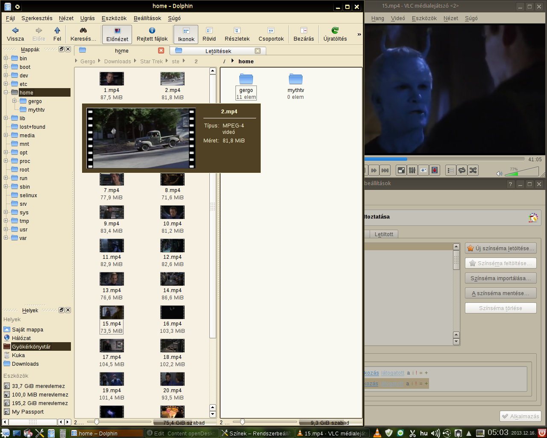547x438 pixels.
Task: Toggle Előnézet preview mode
Action: [x=117, y=34]
